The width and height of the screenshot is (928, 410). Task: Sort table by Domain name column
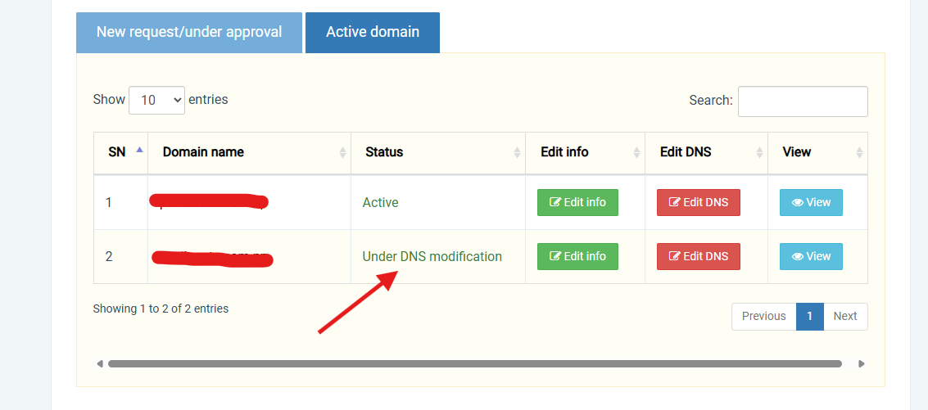tap(249, 152)
